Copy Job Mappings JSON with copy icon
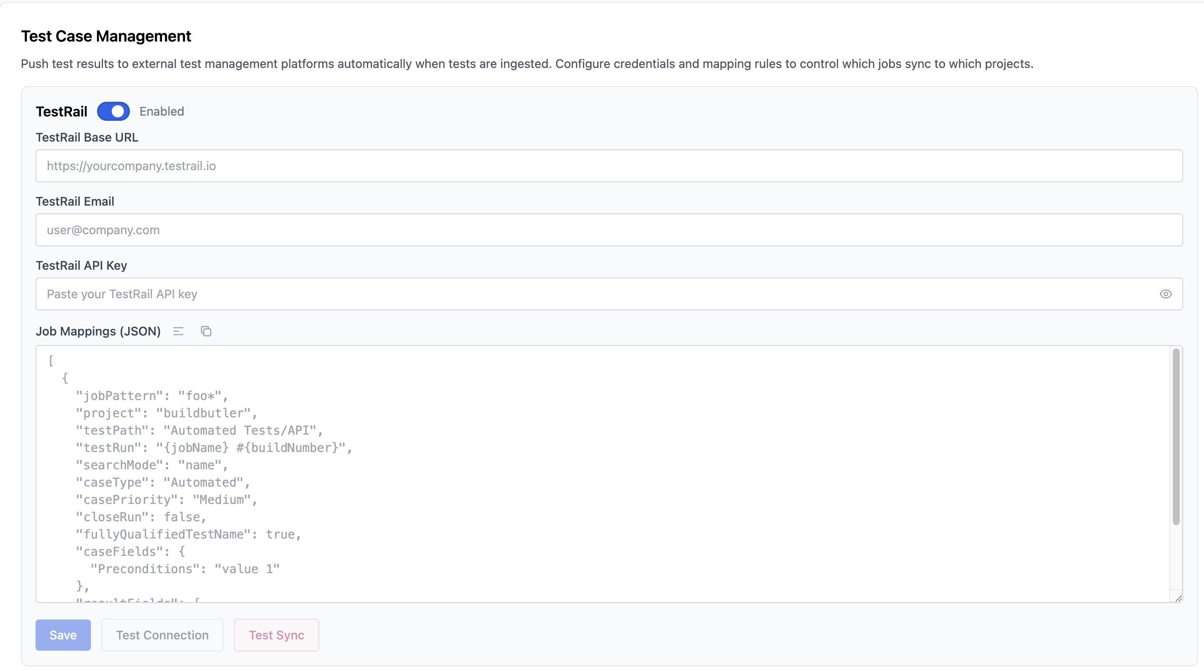The image size is (1204, 671). 206,331
